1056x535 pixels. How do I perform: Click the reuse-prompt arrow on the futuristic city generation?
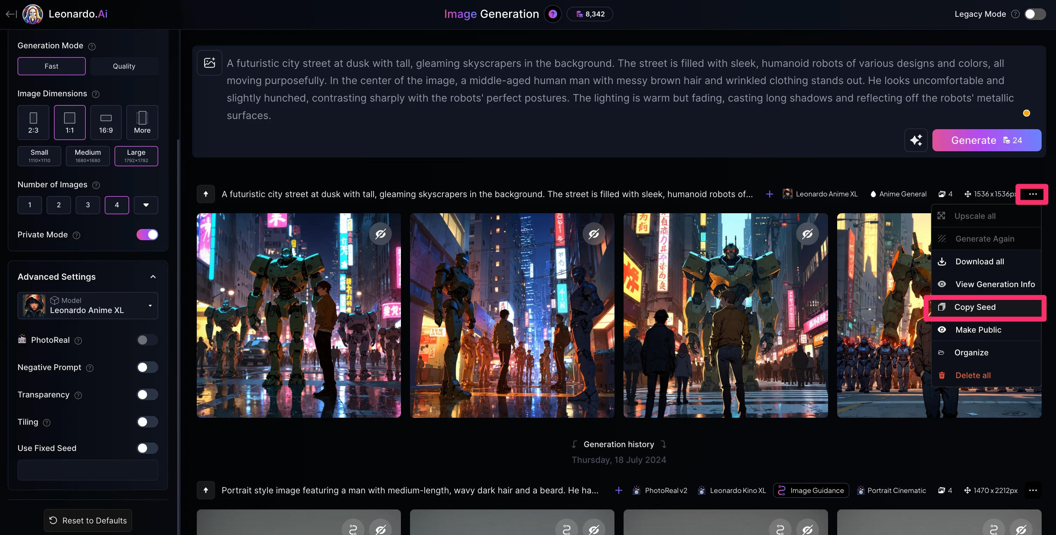coord(206,194)
